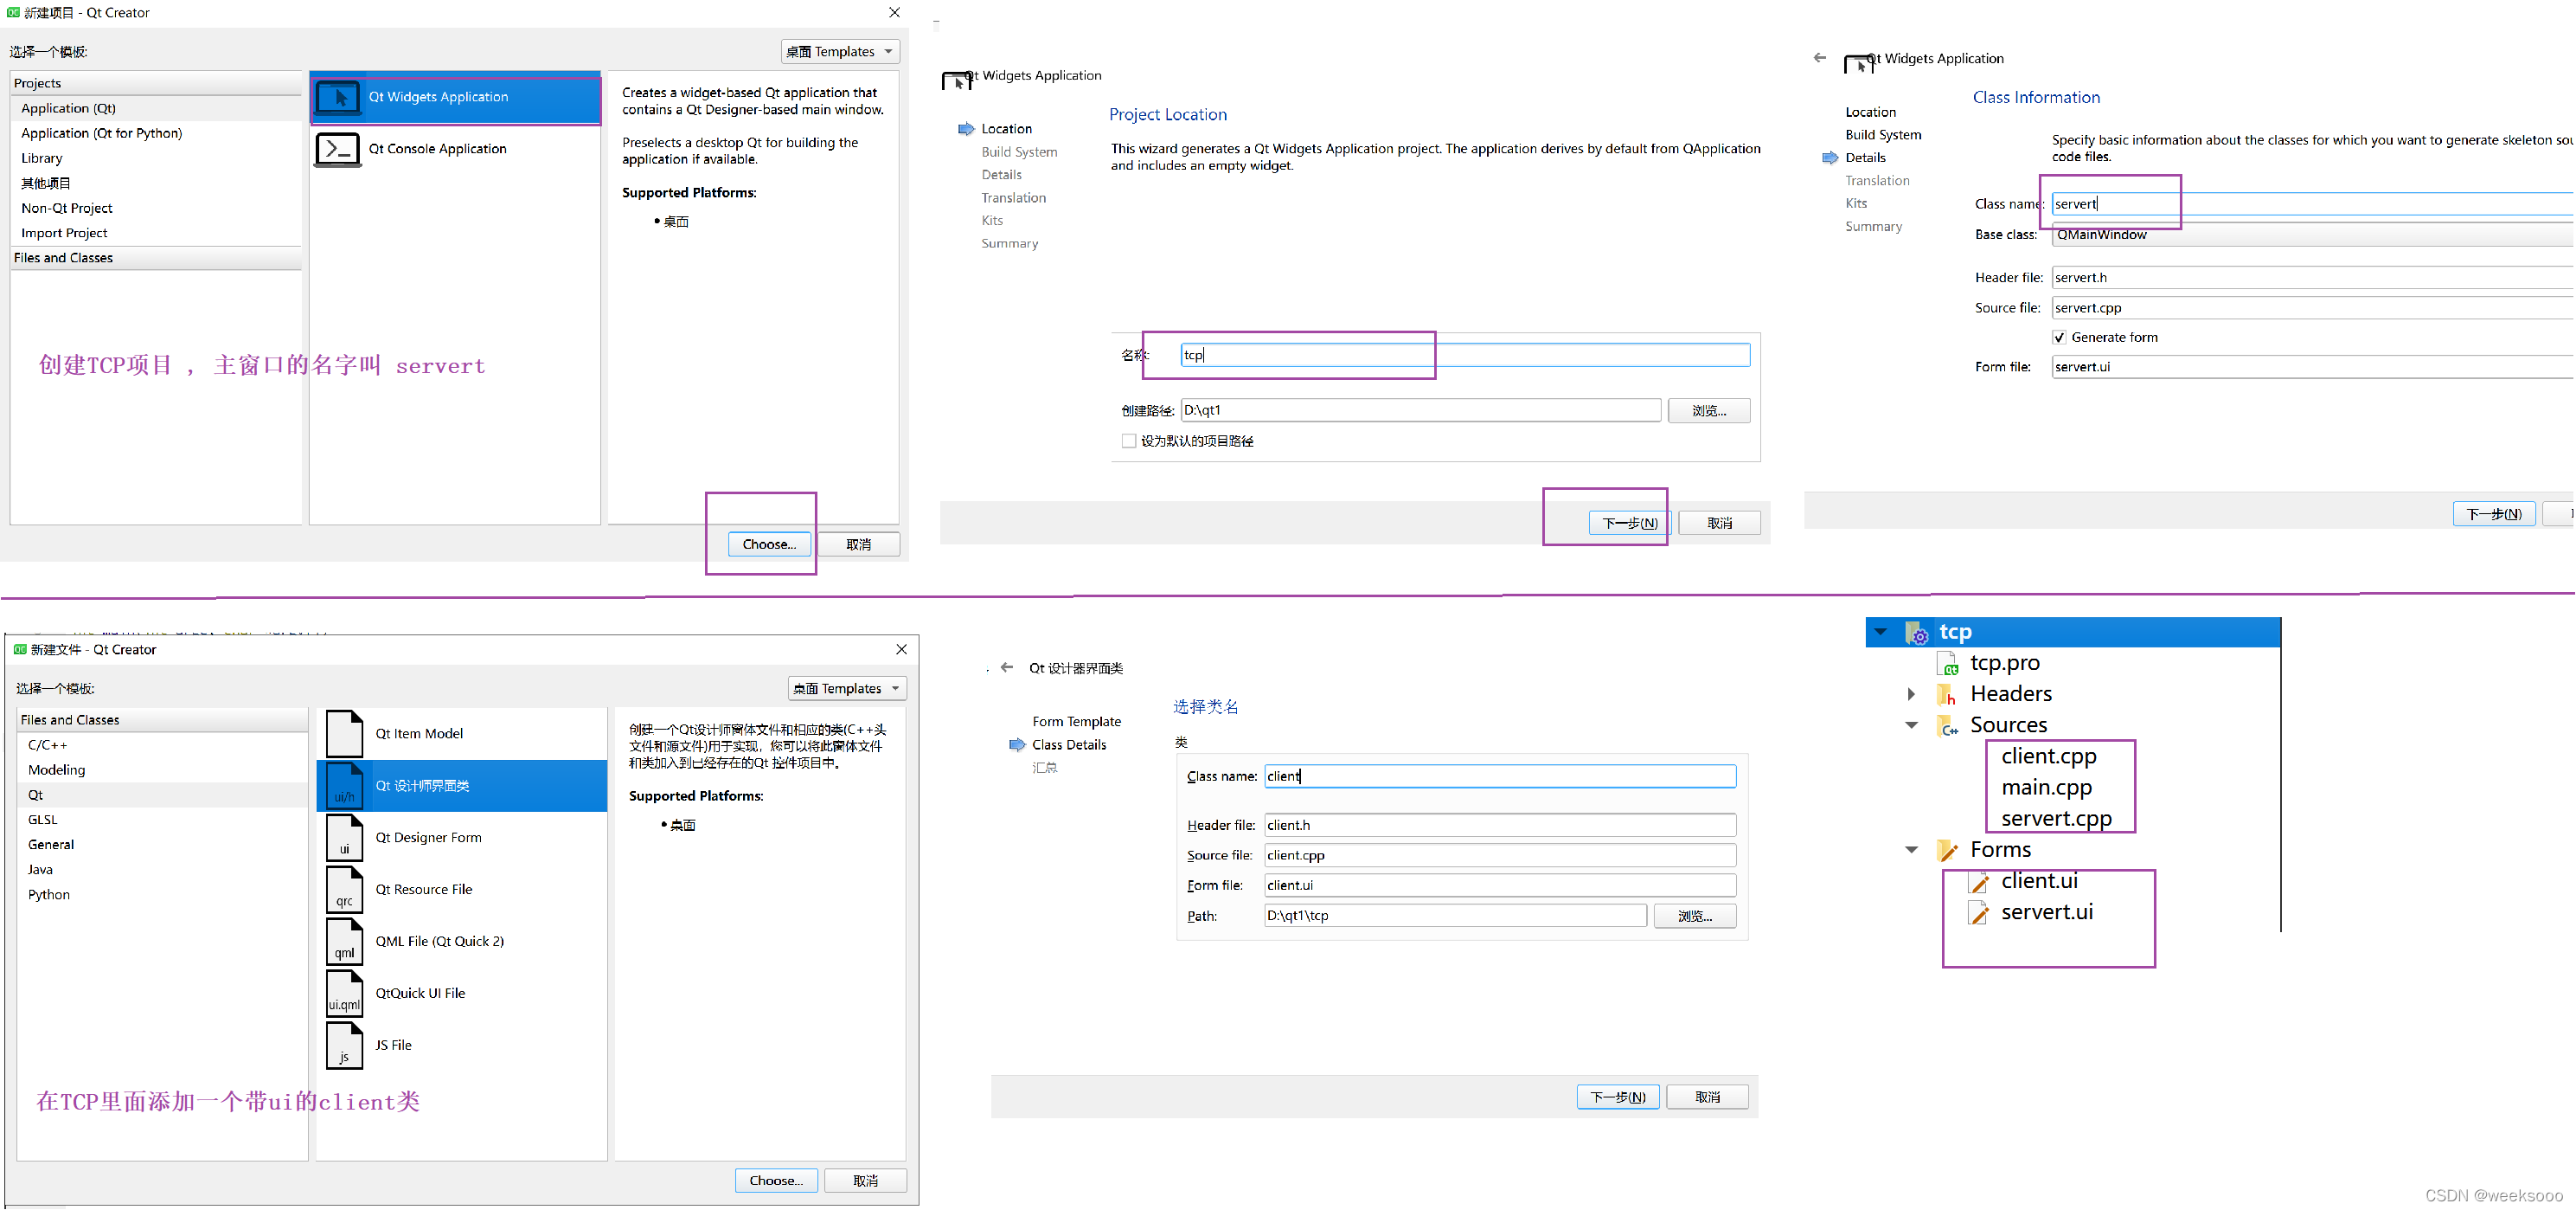The height and width of the screenshot is (1210, 2576).
Task: Select the Qt Console Application template icon
Action: 338,149
